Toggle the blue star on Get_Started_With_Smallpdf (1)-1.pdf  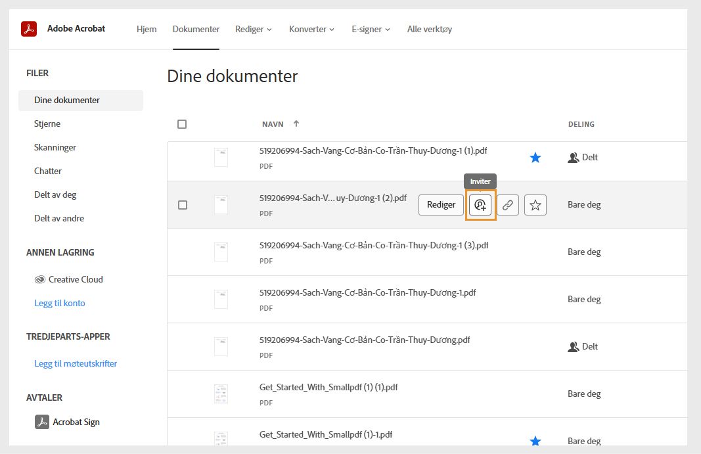click(x=535, y=441)
